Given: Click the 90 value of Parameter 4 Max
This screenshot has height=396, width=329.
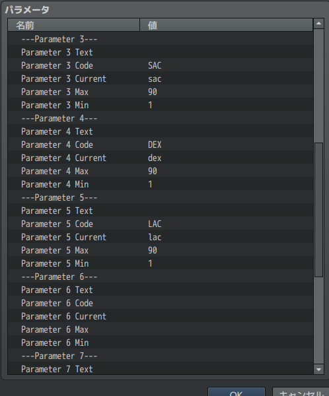Looking at the screenshot, I should tap(153, 171).
